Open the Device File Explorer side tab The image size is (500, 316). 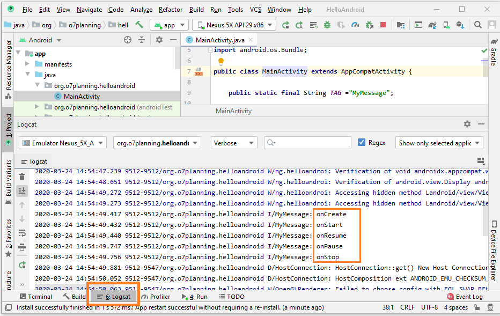(x=494, y=251)
